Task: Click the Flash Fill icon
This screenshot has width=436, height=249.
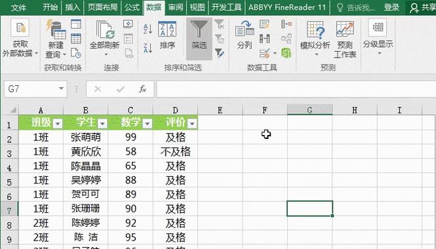Action: [264, 24]
